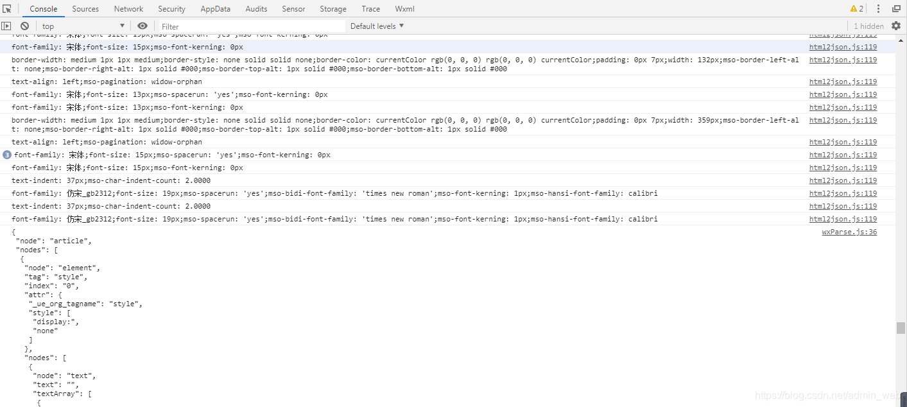Open the top context dropdown
This screenshot has height=407, width=907.
pos(83,26)
